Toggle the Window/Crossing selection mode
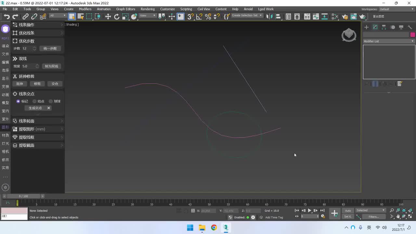The width and height of the screenshot is (416, 234). (x=97, y=17)
